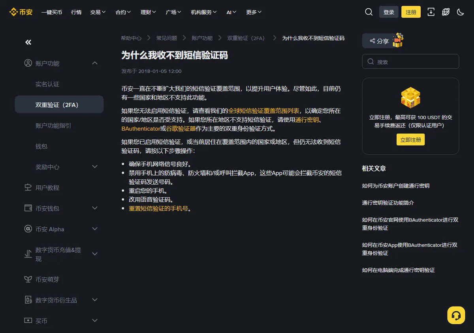Collapse the 账户功能 section chevron
This screenshot has width=474, height=333.
pyautogui.click(x=95, y=63)
